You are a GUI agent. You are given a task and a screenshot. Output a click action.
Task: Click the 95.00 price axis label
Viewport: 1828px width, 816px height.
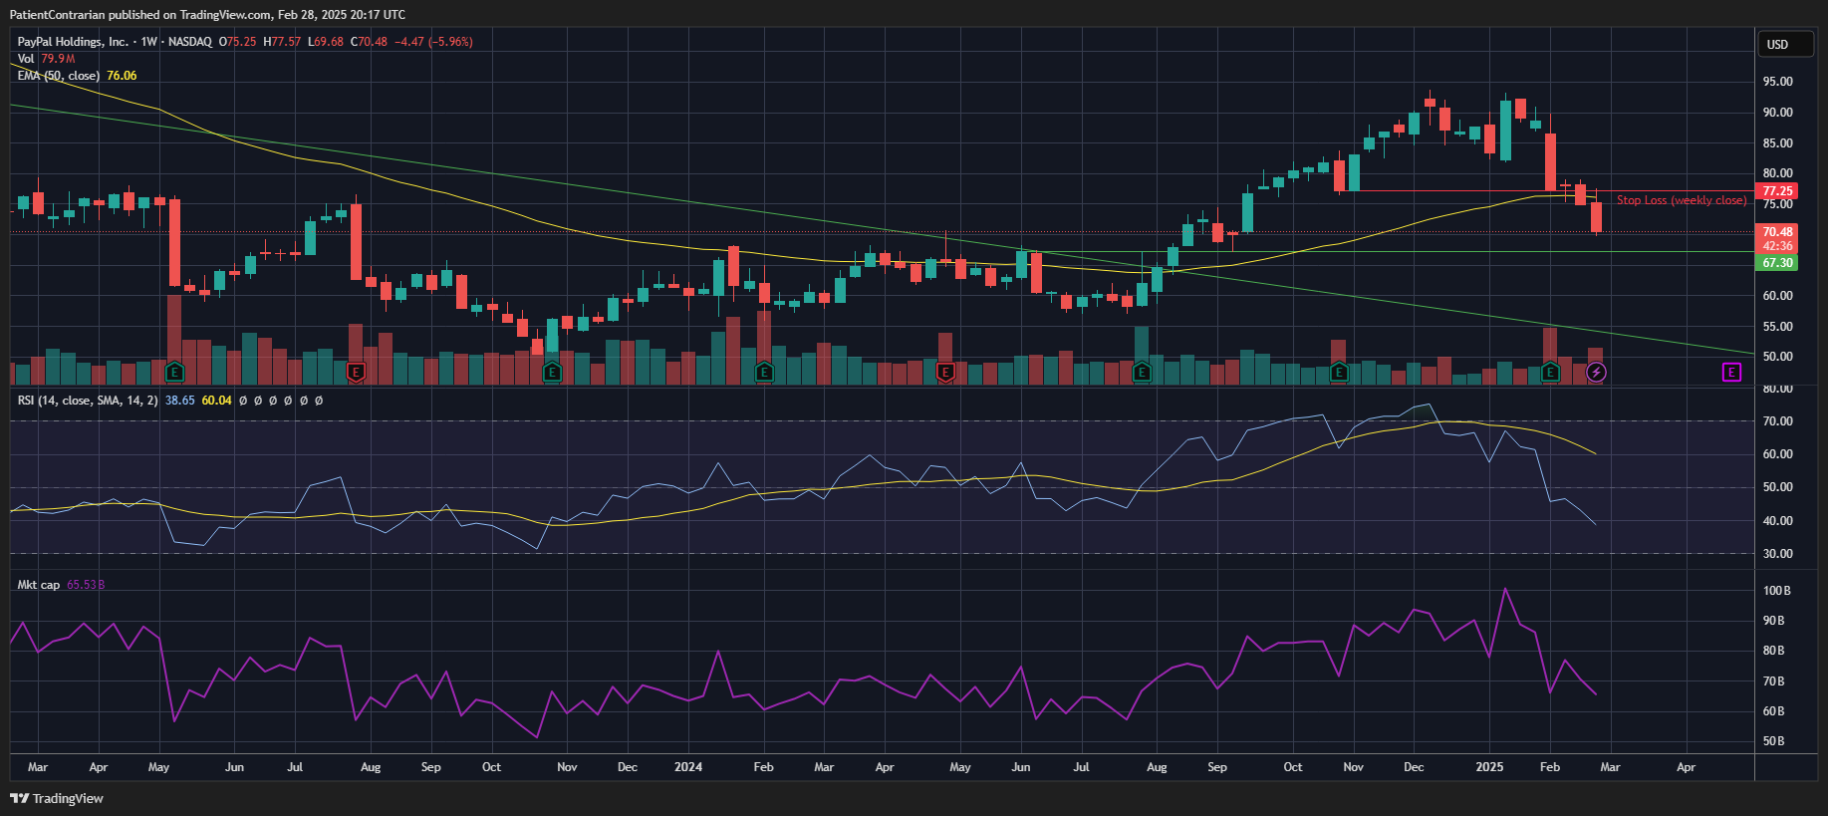pyautogui.click(x=1778, y=82)
